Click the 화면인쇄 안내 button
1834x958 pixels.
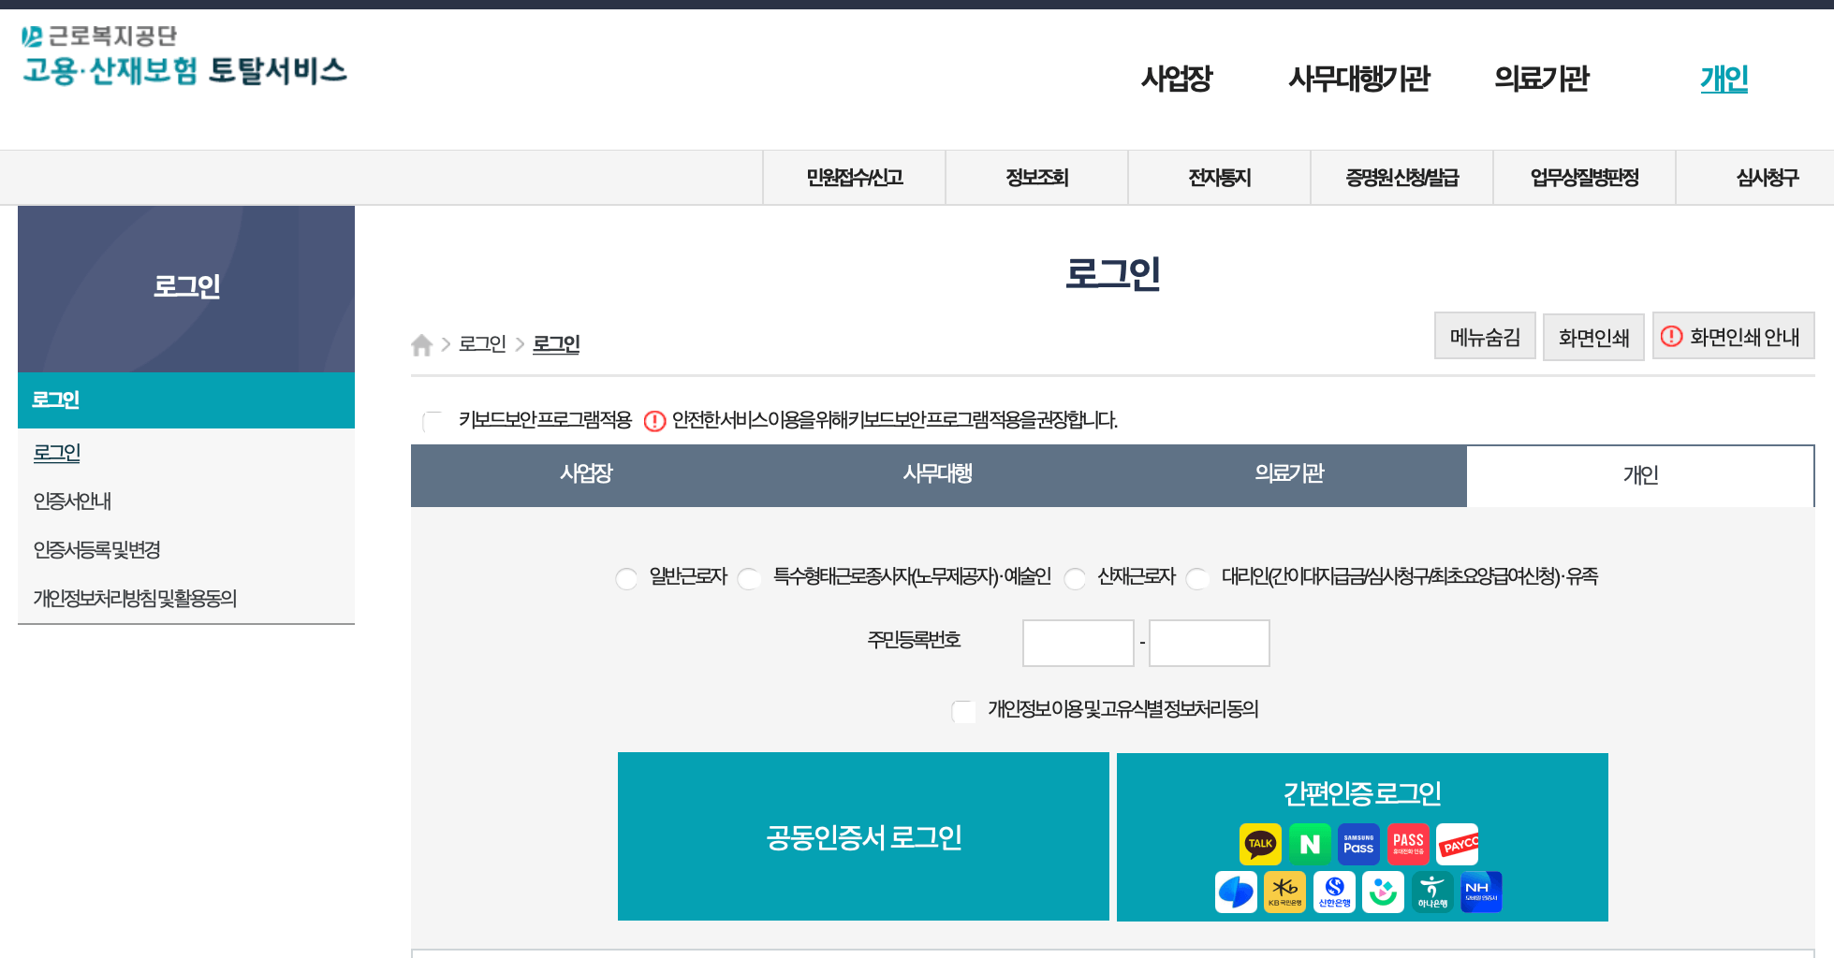click(x=1734, y=336)
